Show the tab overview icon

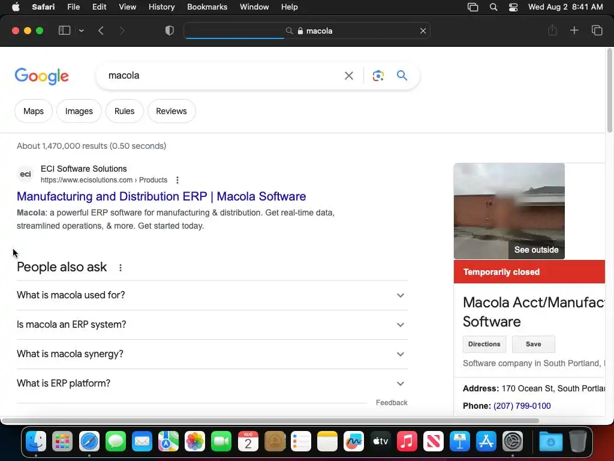(x=597, y=30)
